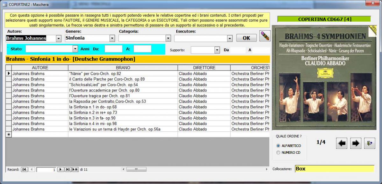382x184 pixels.
Task: Click the AUTORE column header
Action: [40, 68]
